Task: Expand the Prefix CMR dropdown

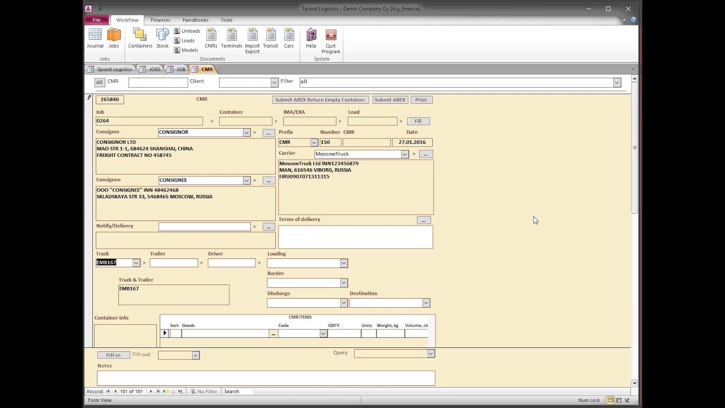Action: 314,143
